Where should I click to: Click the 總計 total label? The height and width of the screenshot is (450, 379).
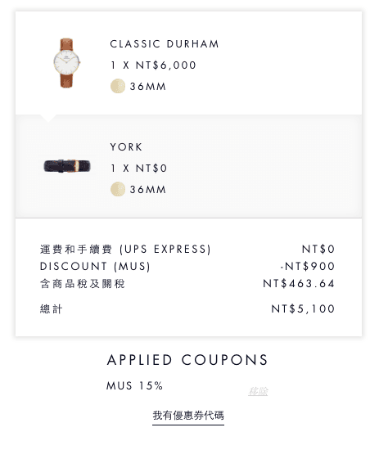coord(51,309)
